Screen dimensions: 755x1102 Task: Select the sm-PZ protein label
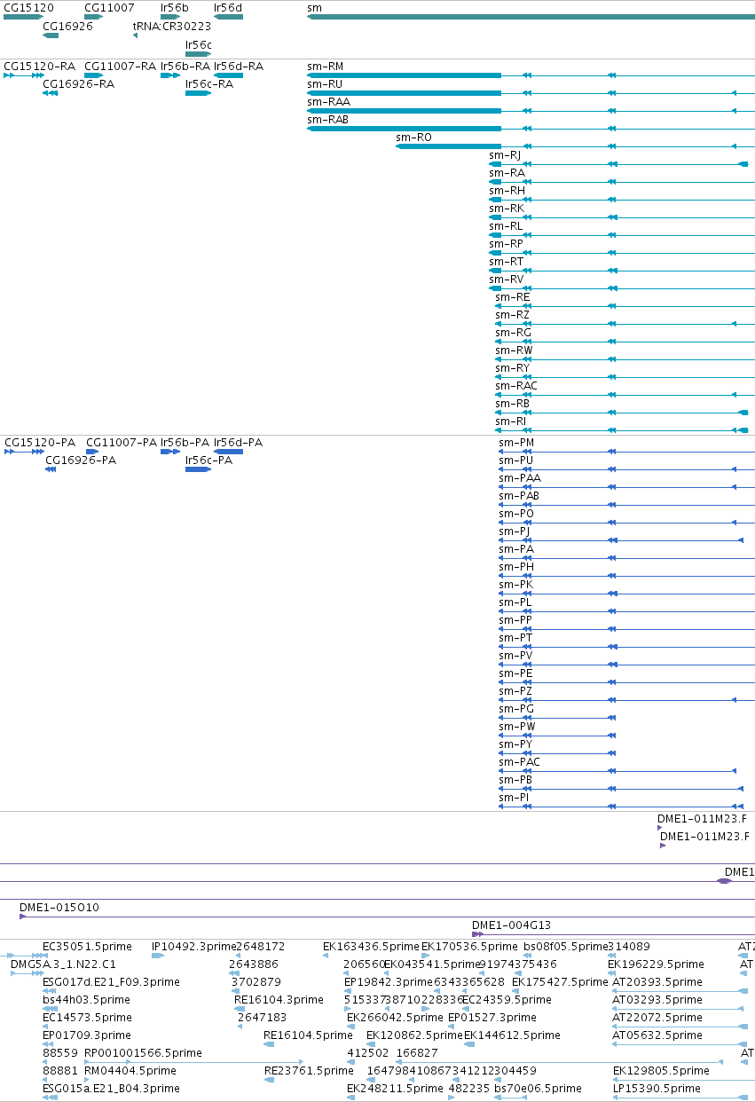point(515,691)
